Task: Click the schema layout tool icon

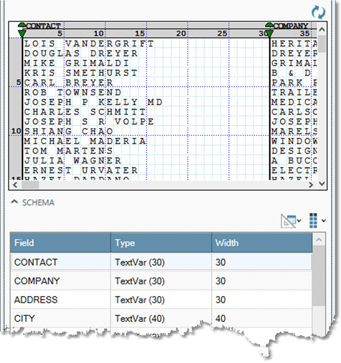Action: [x=289, y=220]
